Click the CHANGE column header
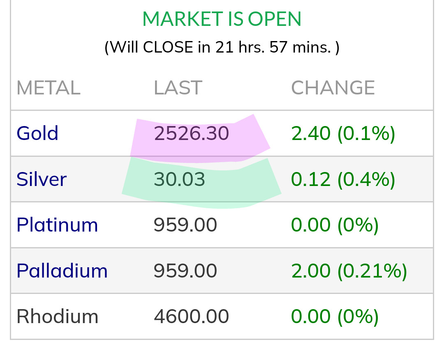Image resolution: width=444 pixels, height=358 pixels. (x=333, y=88)
